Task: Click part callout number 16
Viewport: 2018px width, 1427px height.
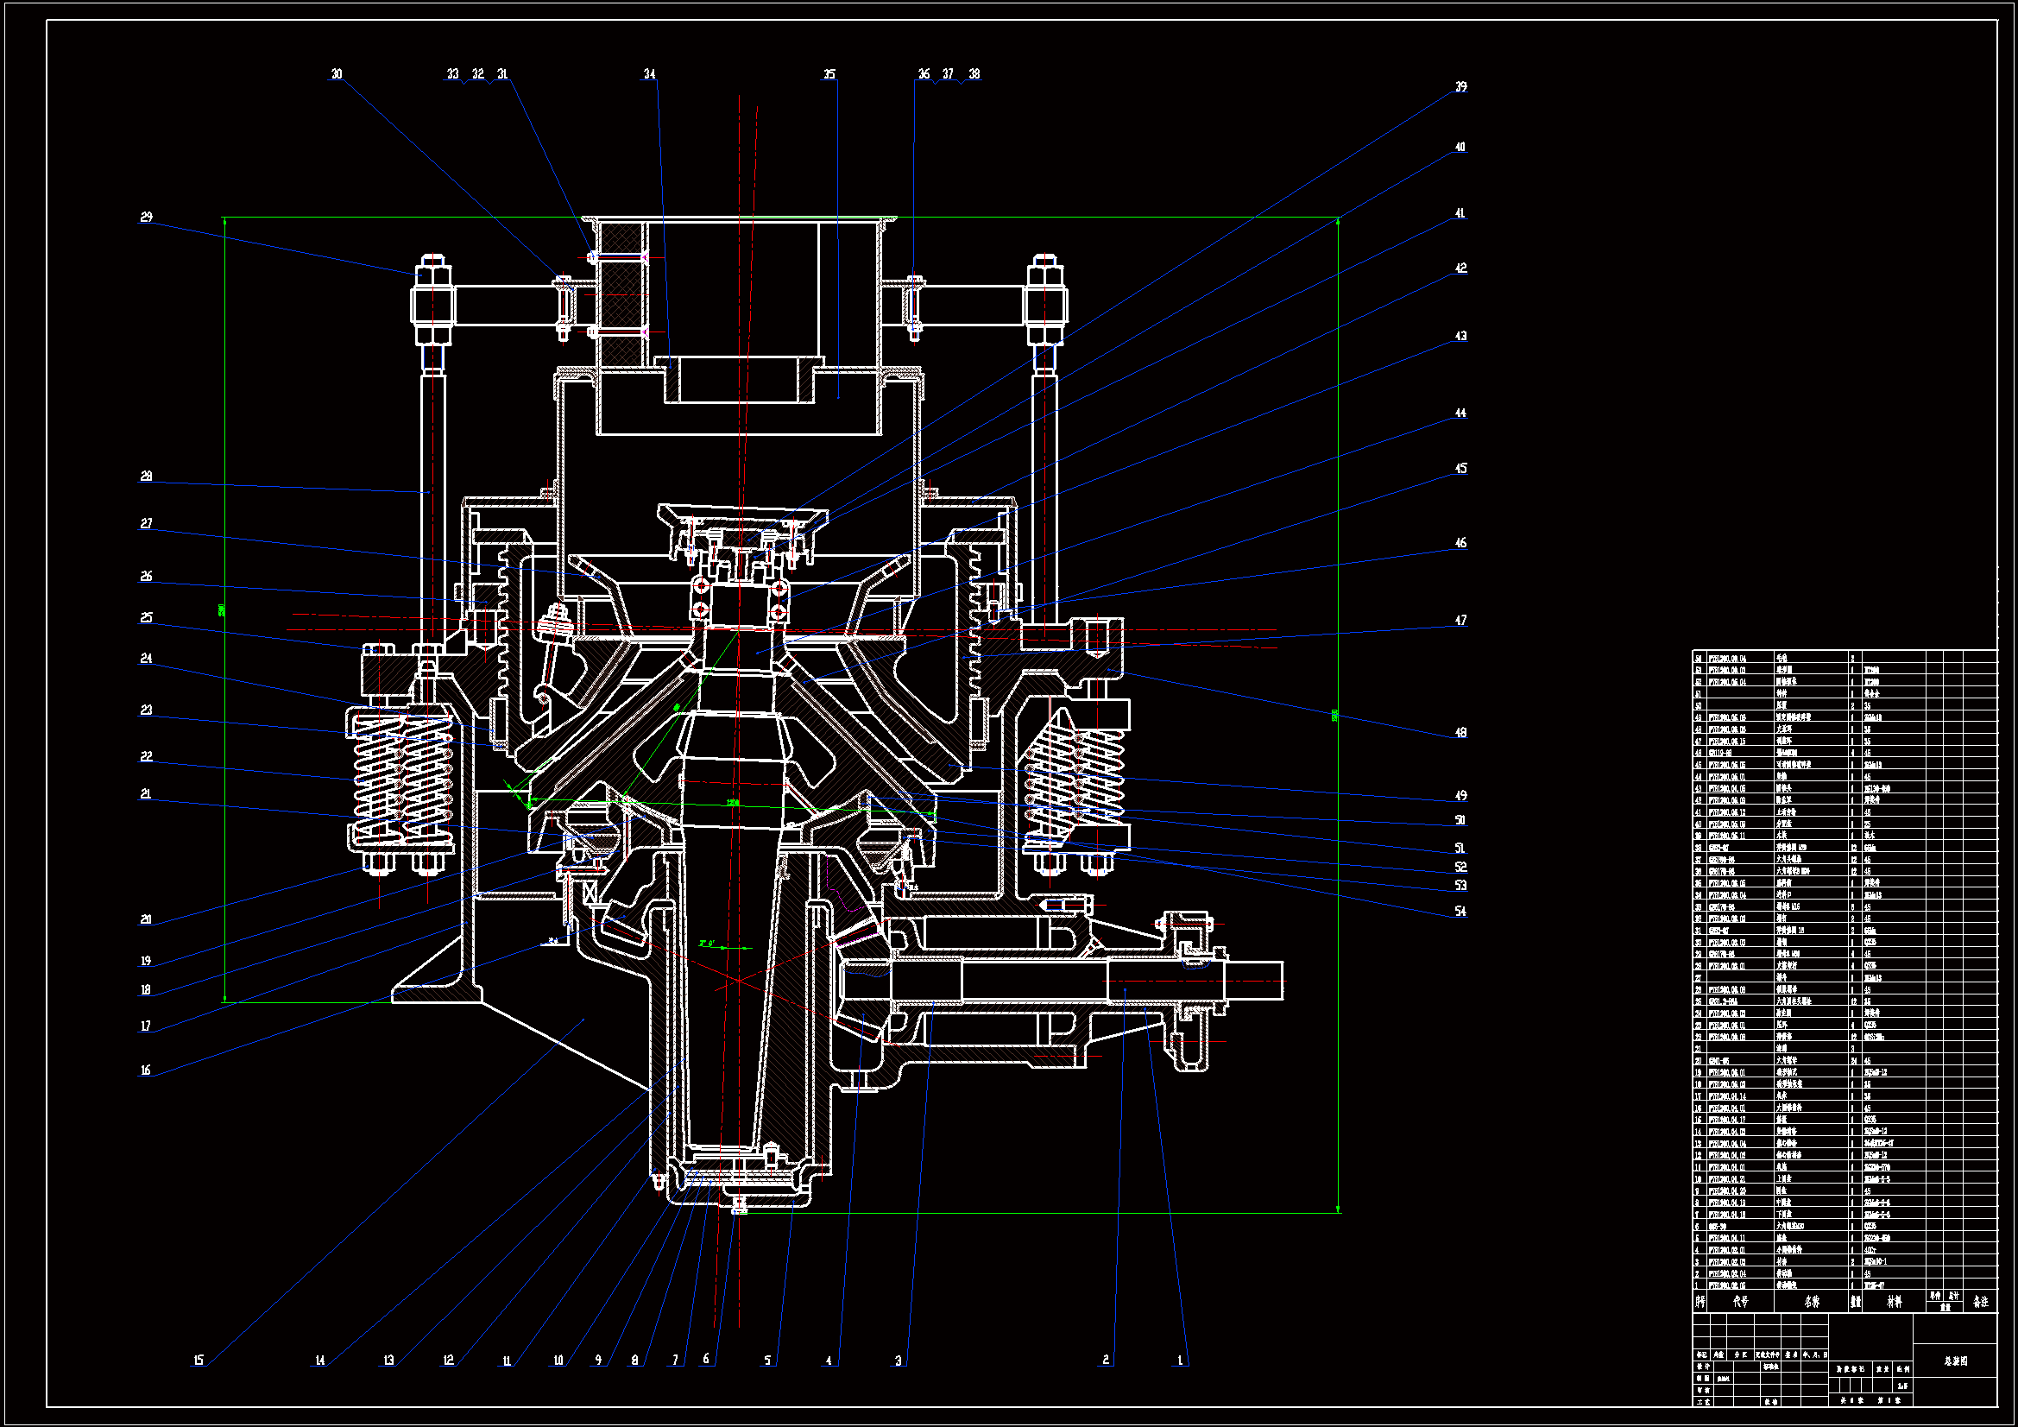Action: (146, 1069)
